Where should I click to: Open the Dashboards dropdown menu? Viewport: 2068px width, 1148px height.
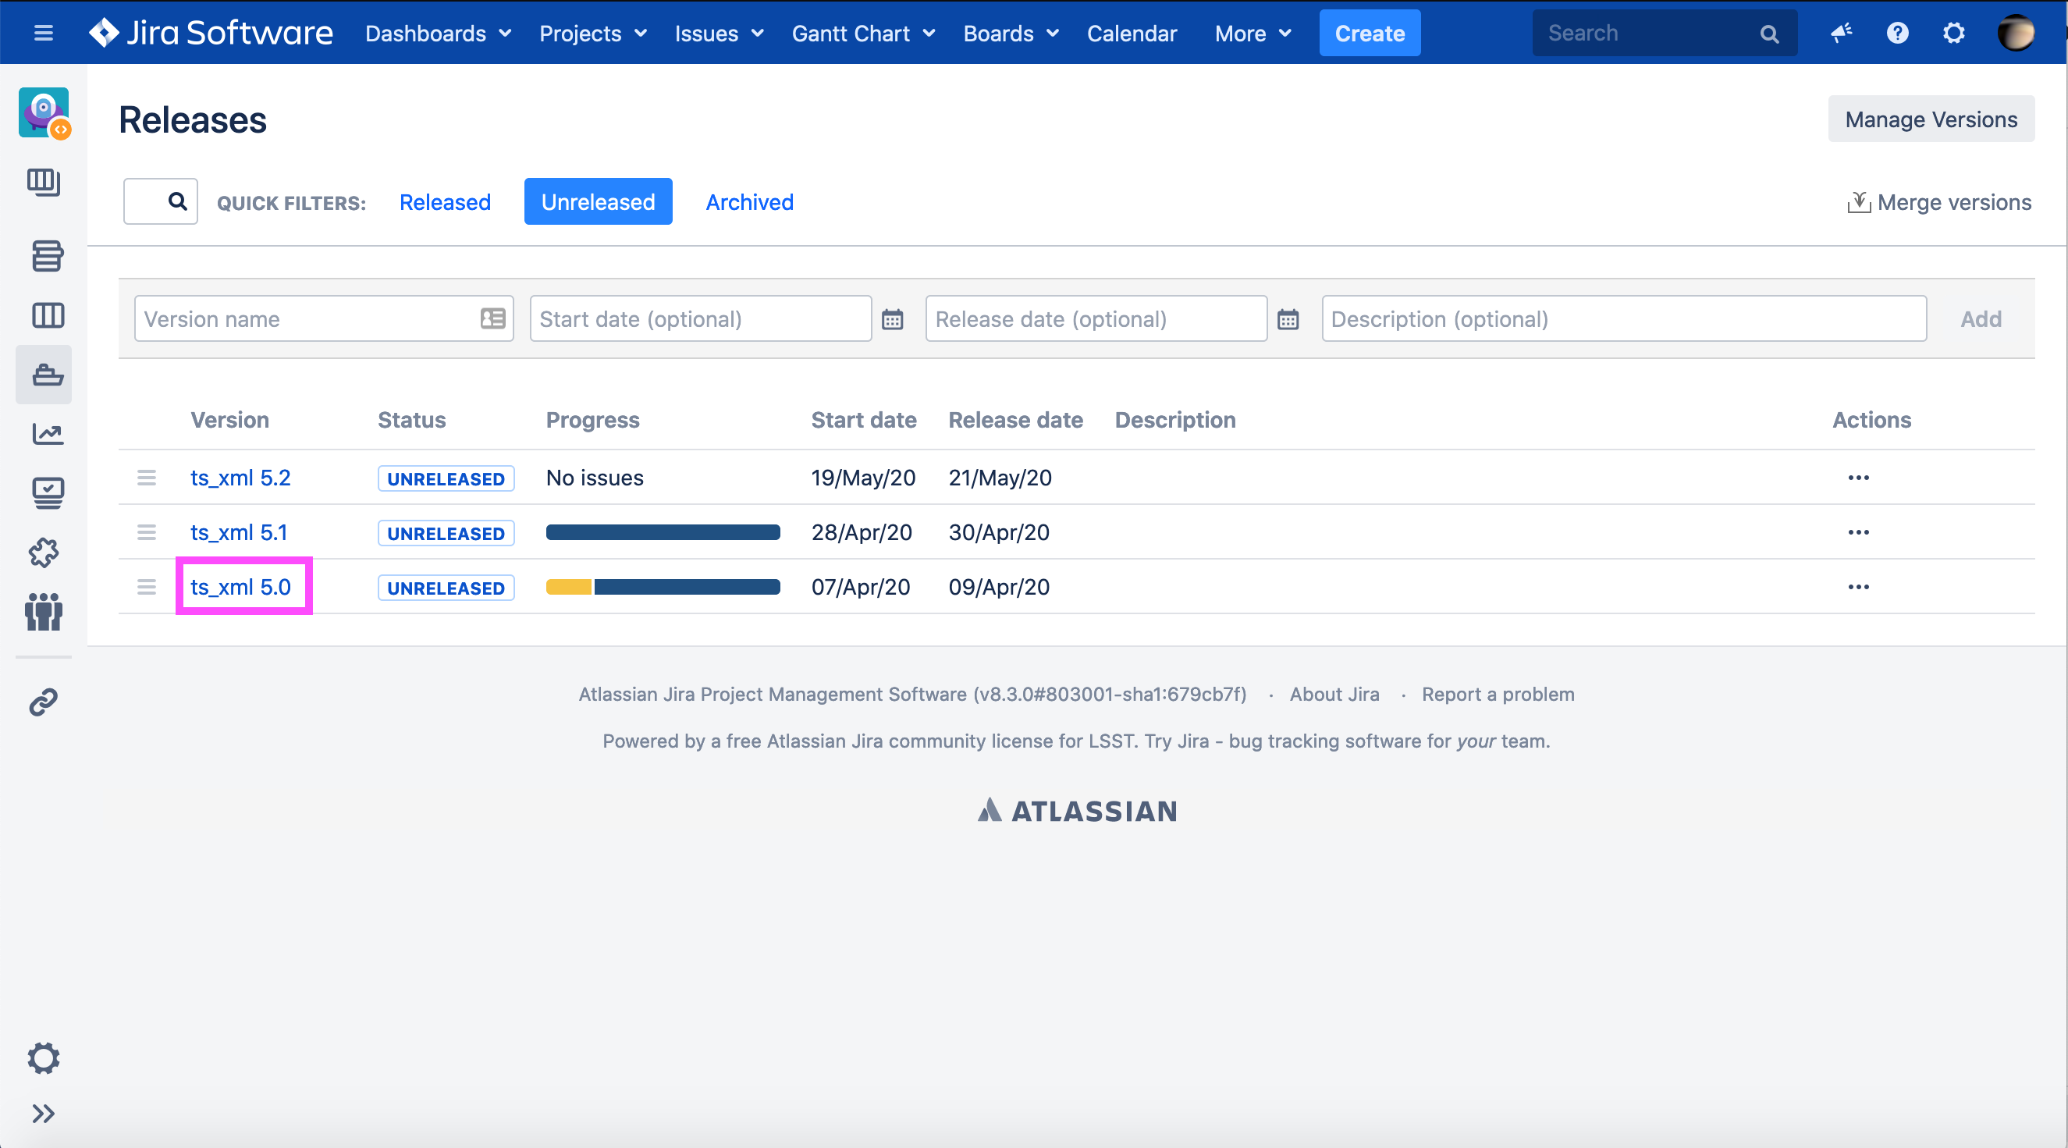click(438, 33)
